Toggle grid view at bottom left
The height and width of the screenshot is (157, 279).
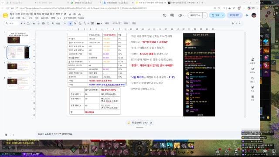point(6,135)
